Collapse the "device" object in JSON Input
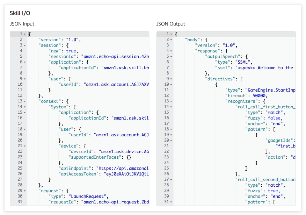Viewport: 306px width, 215px height. pyautogui.click(x=25, y=146)
